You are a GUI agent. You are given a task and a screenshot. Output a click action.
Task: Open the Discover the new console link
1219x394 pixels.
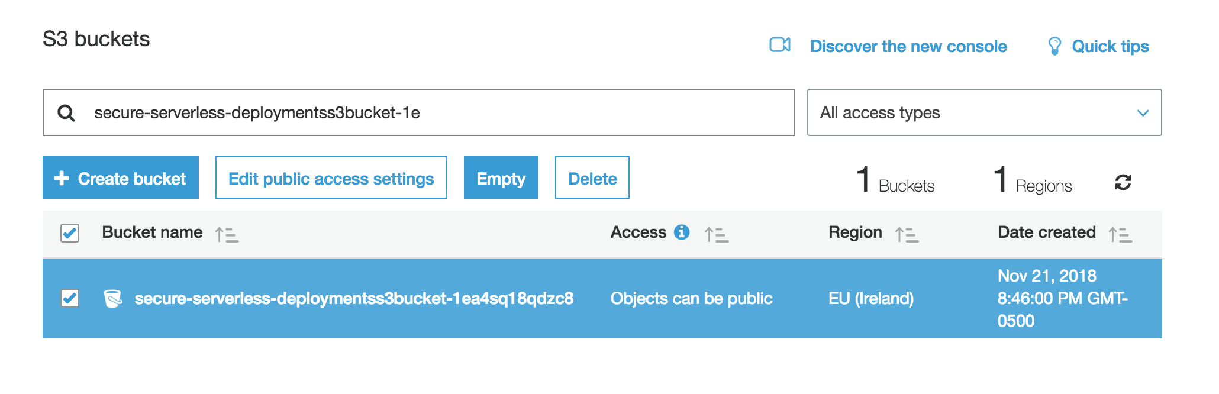pos(908,46)
